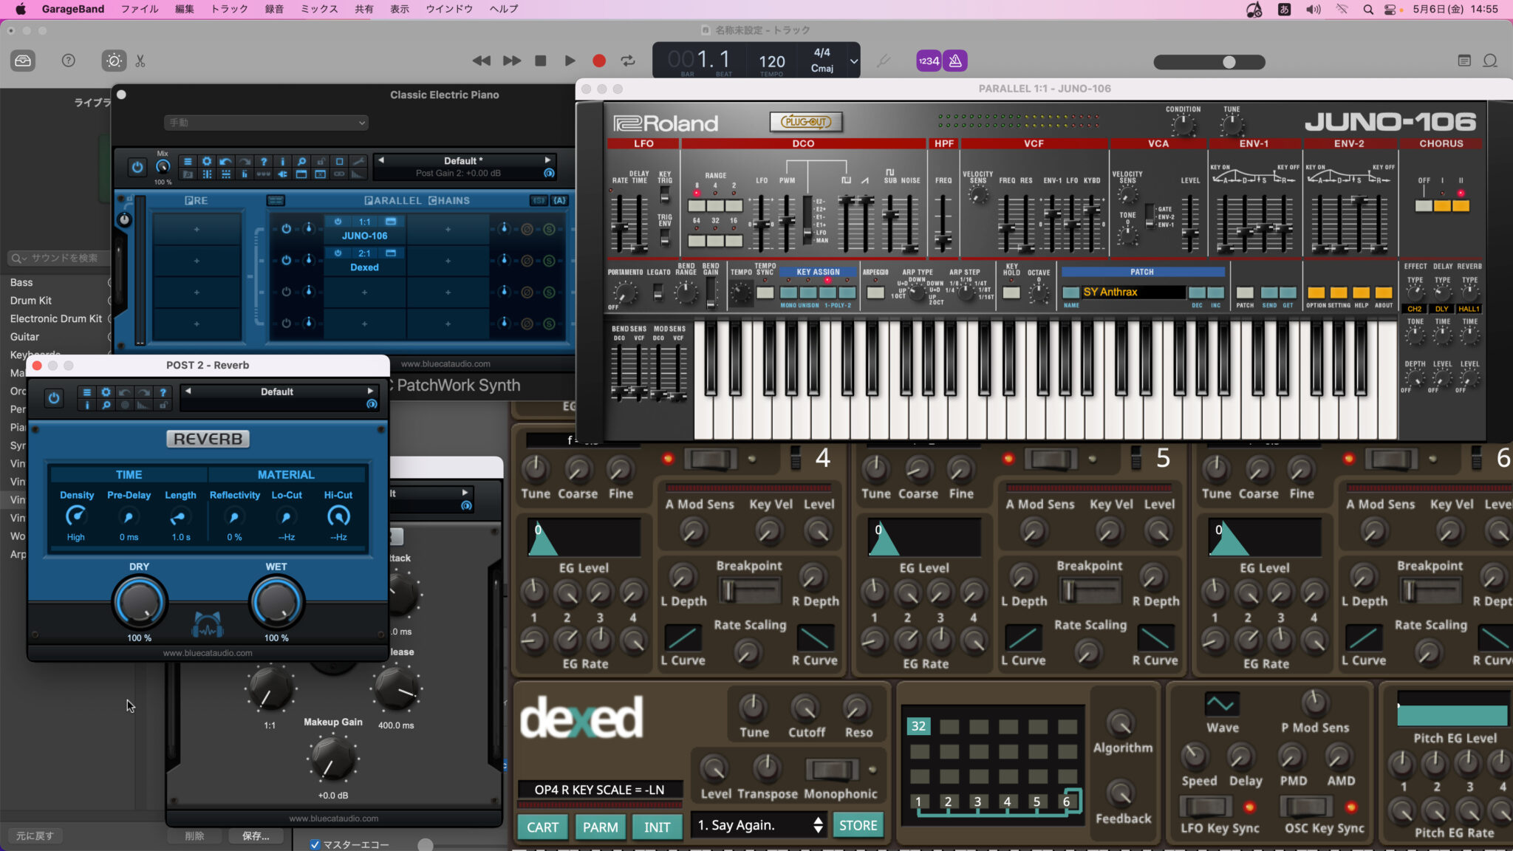1513x851 pixels.
Task: Open the cartridge selector showing 1. Say Again
Action: [x=754, y=825]
